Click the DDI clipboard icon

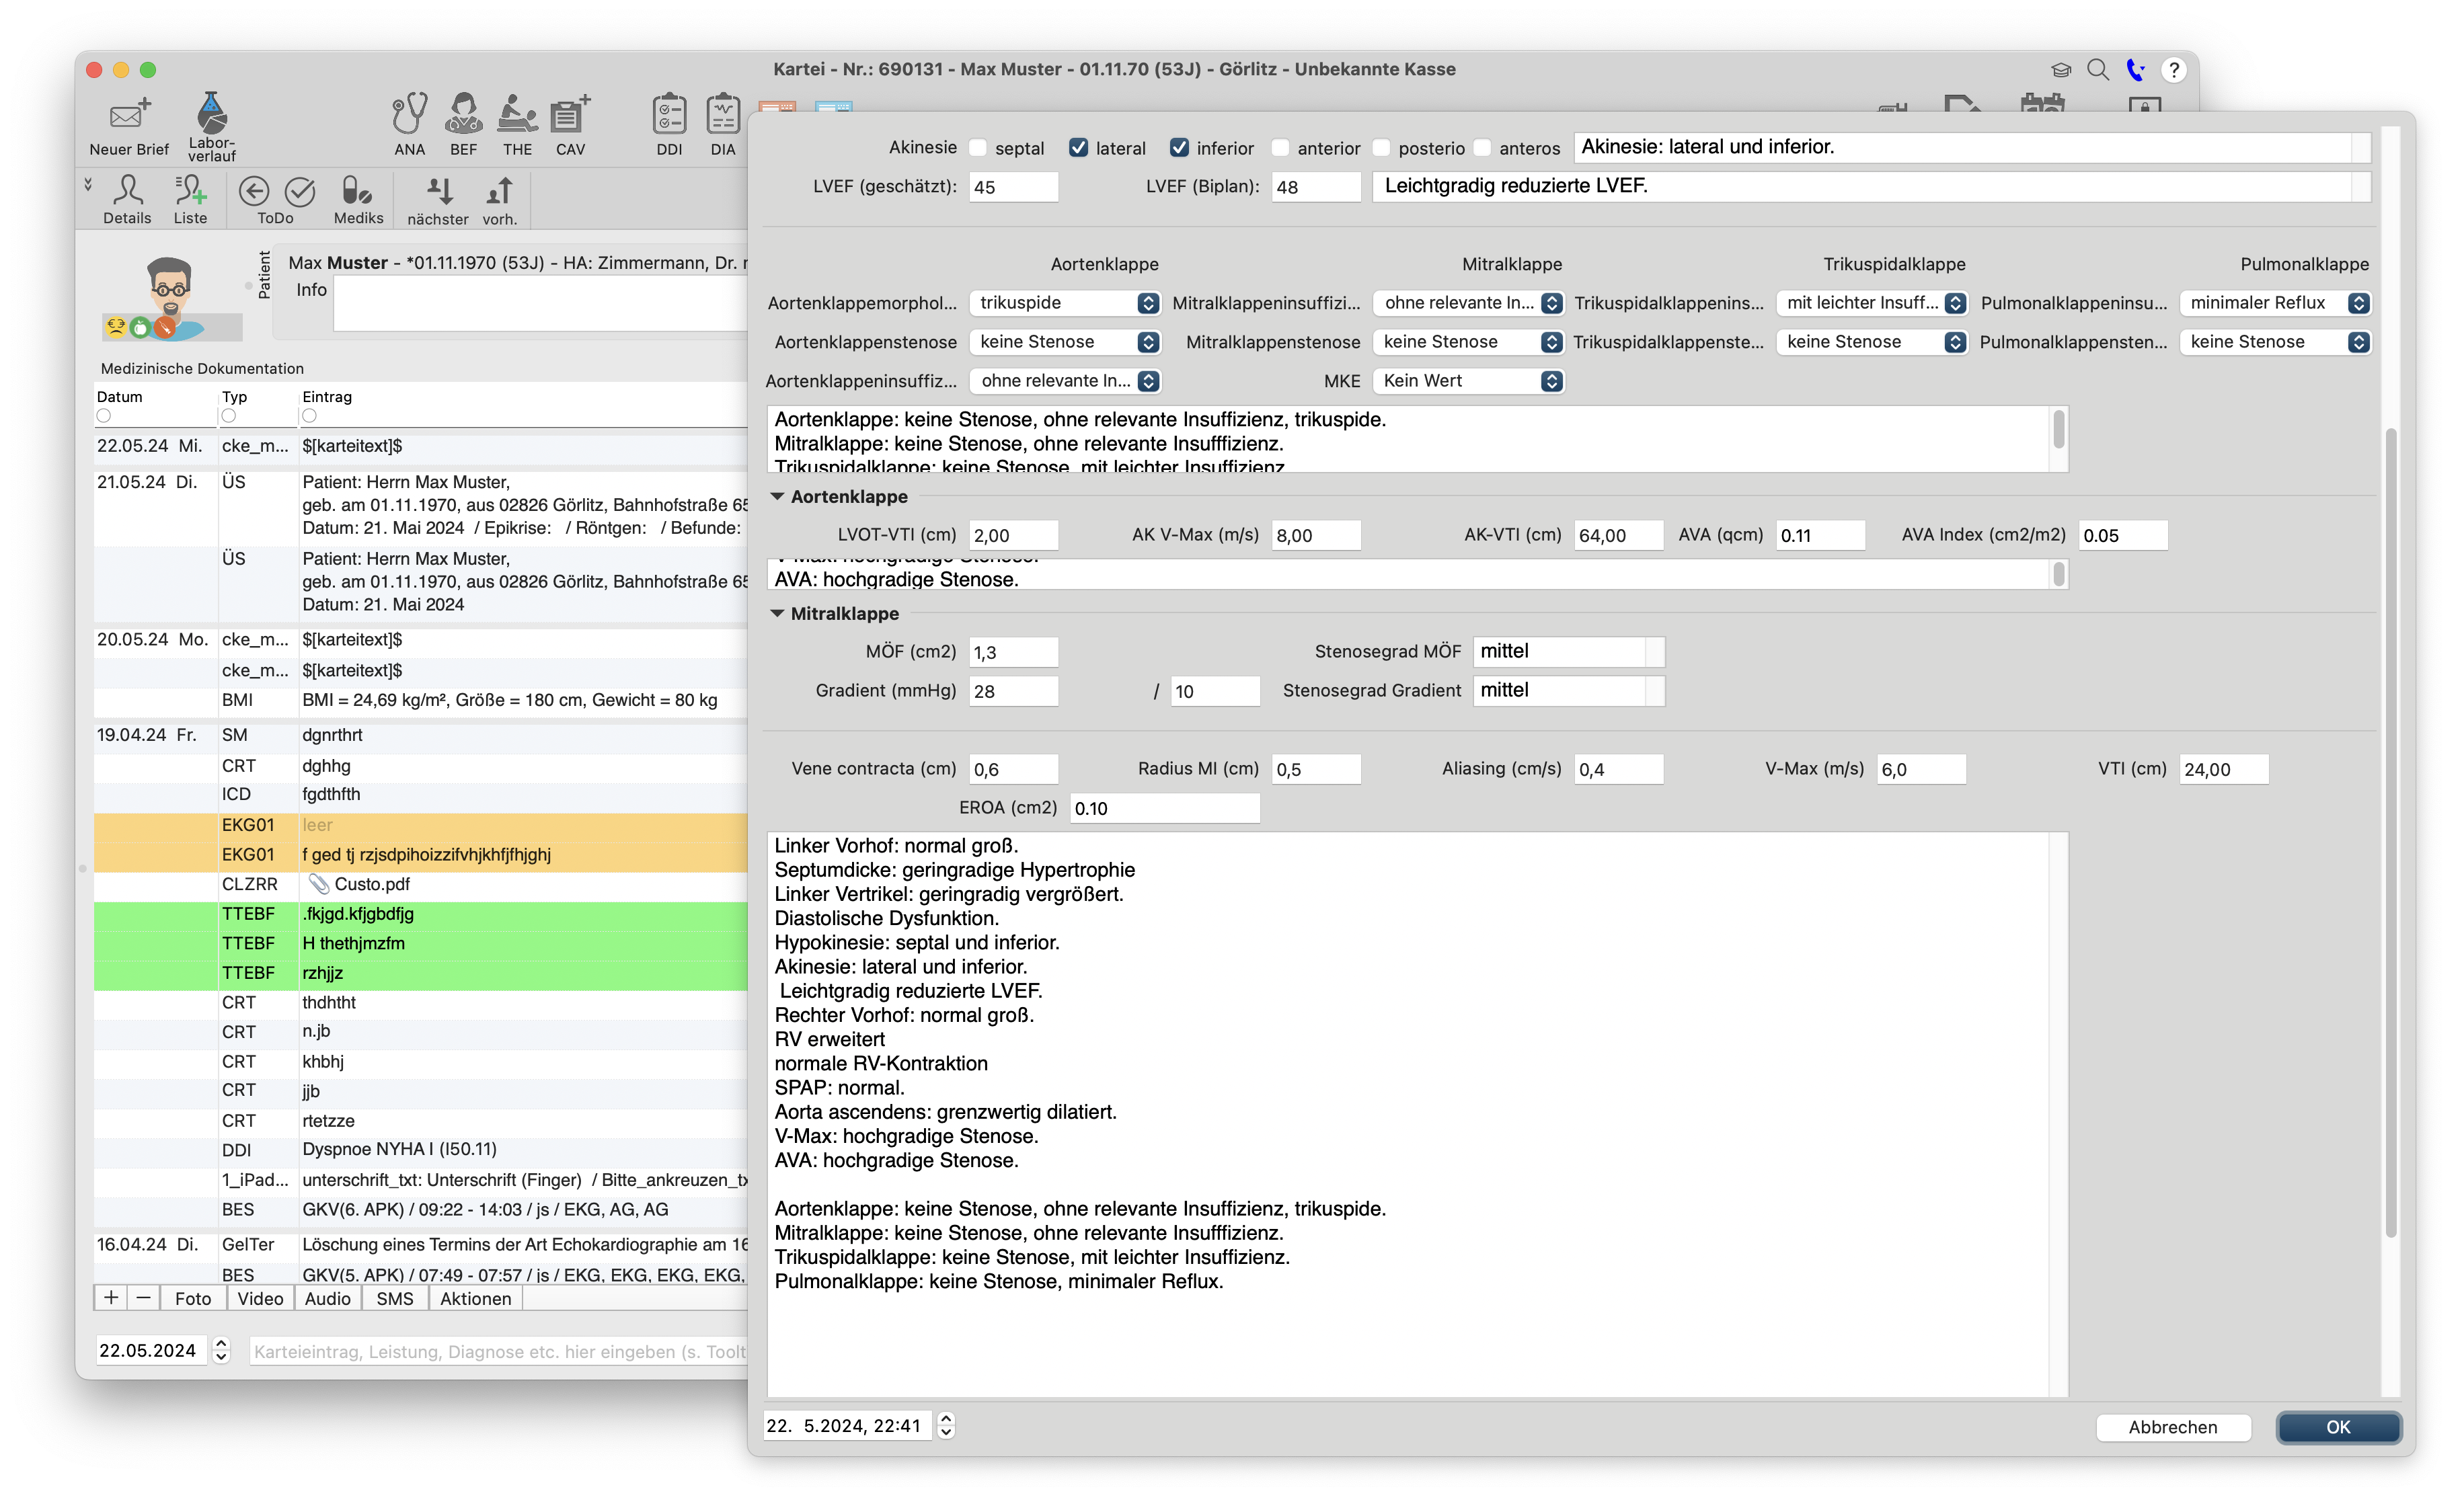coord(669,114)
